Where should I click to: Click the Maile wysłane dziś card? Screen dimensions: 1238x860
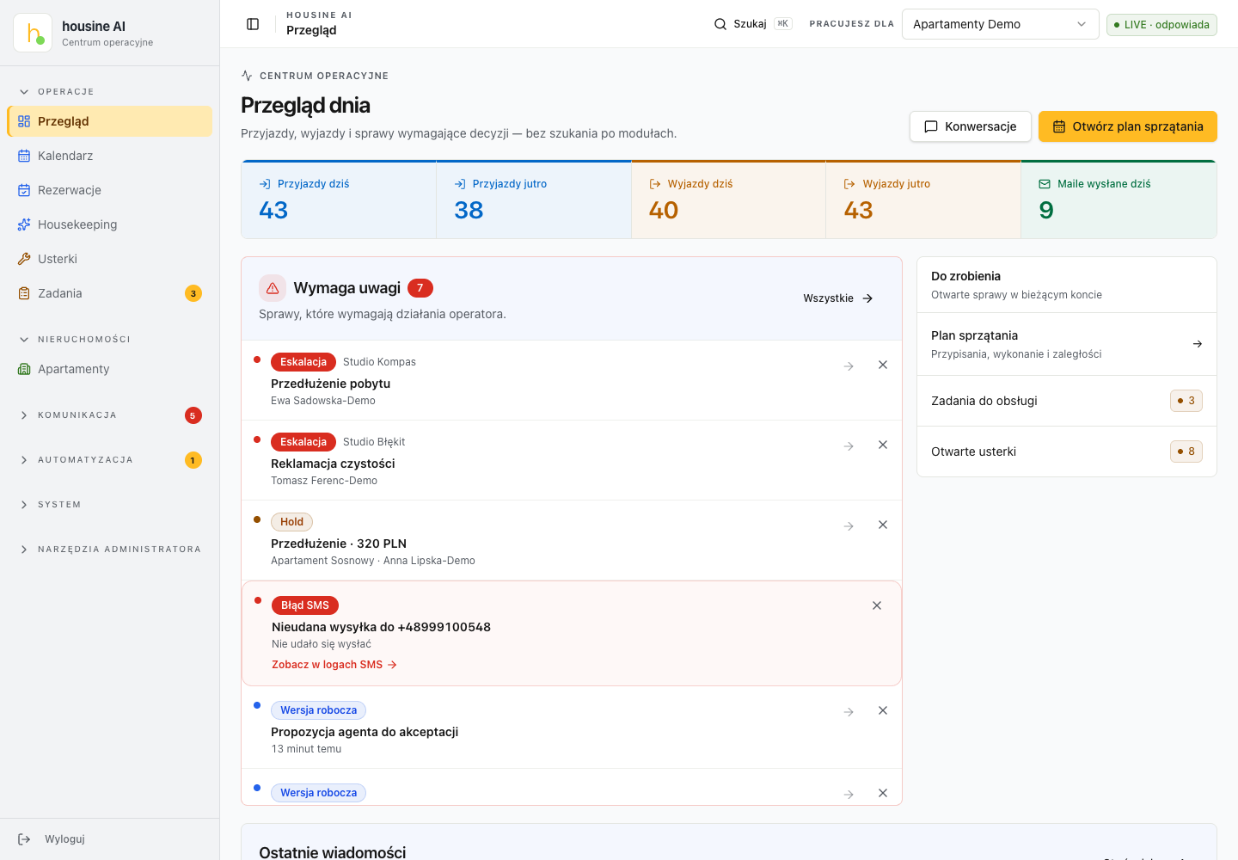(x=1118, y=200)
